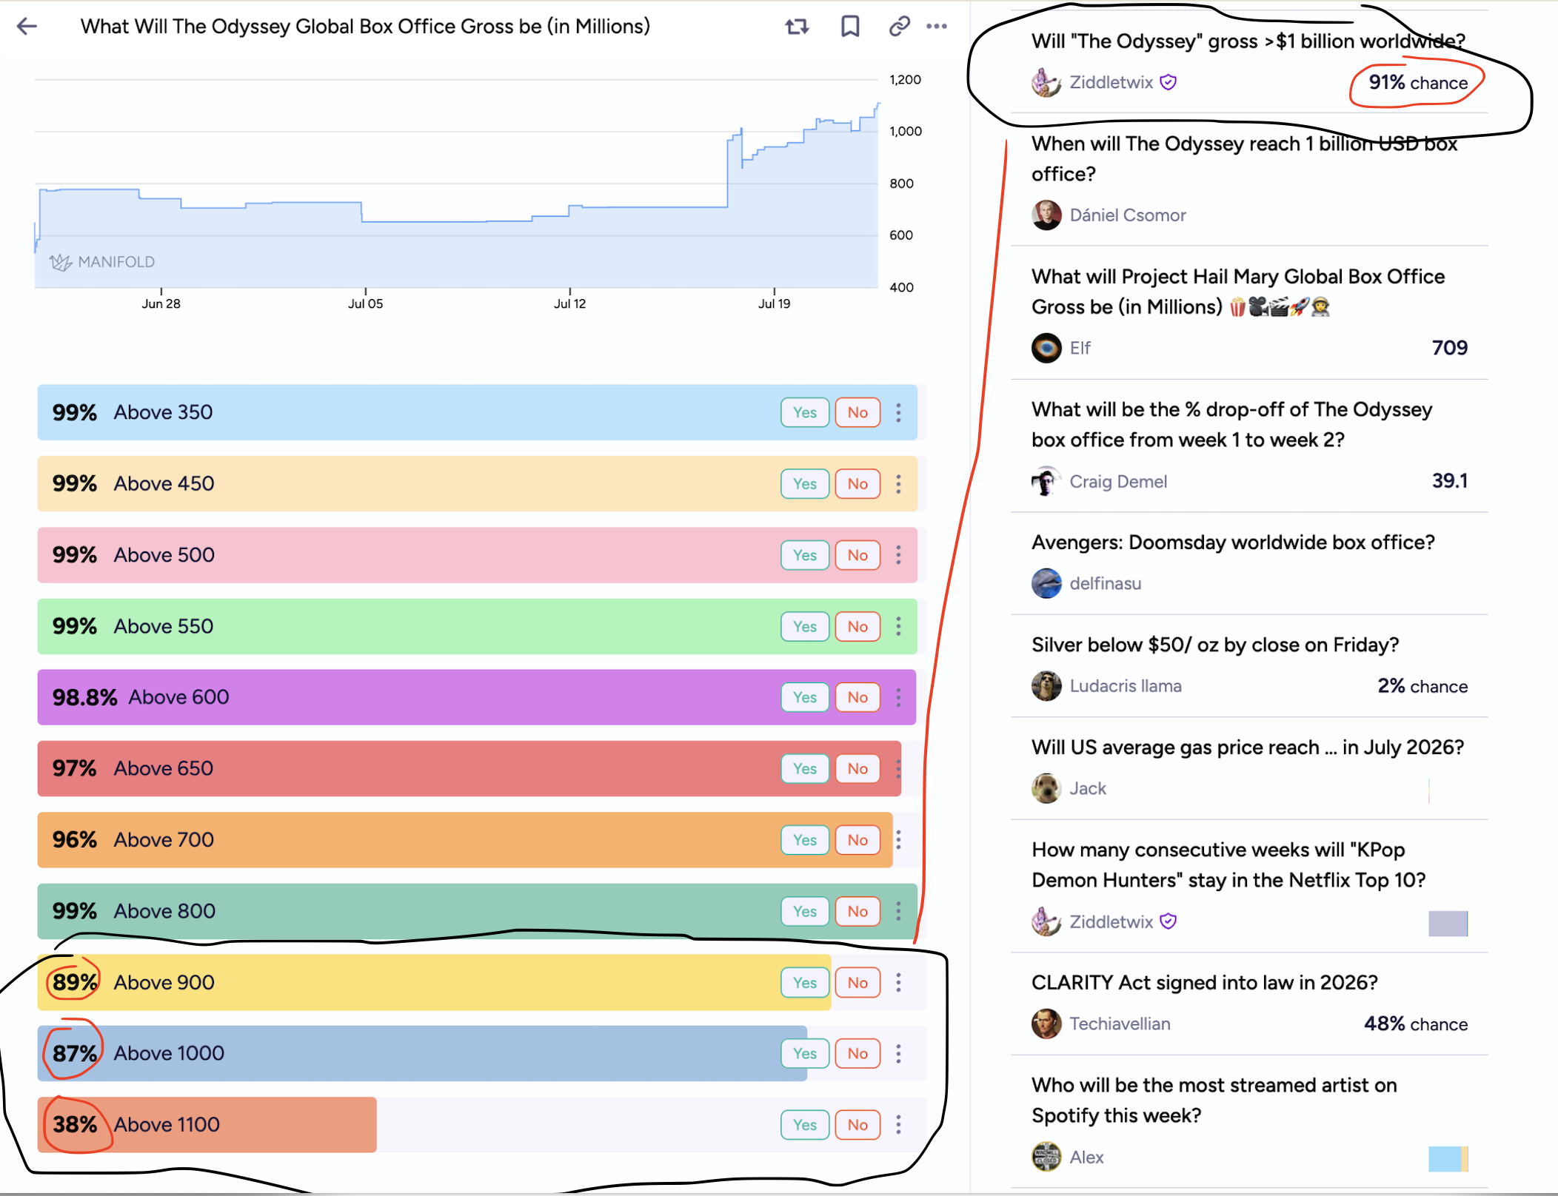Click the Jul 12 date on chart axis
The height and width of the screenshot is (1196, 1558).
tap(569, 303)
